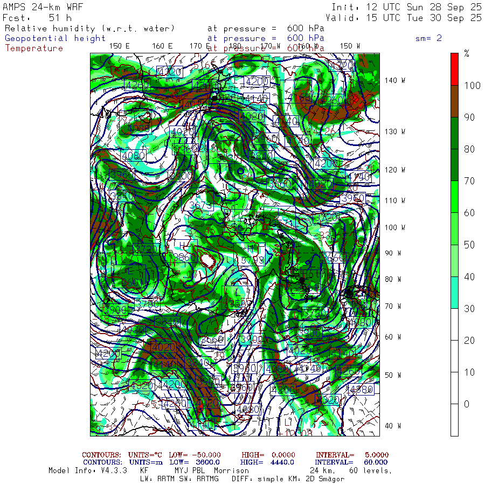Image resolution: width=485 pixels, height=485 pixels.
Task: Click the '3673' low height label on the map
Action: click(200, 205)
